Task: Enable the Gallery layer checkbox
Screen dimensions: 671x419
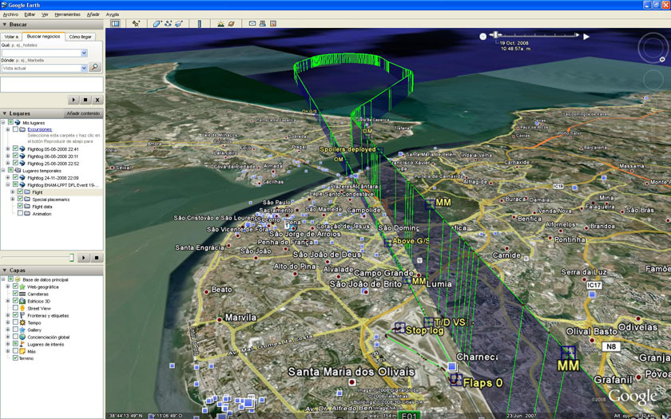Action: (x=15, y=330)
